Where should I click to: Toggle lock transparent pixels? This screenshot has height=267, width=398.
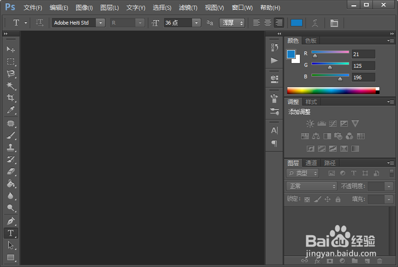[x=307, y=199]
